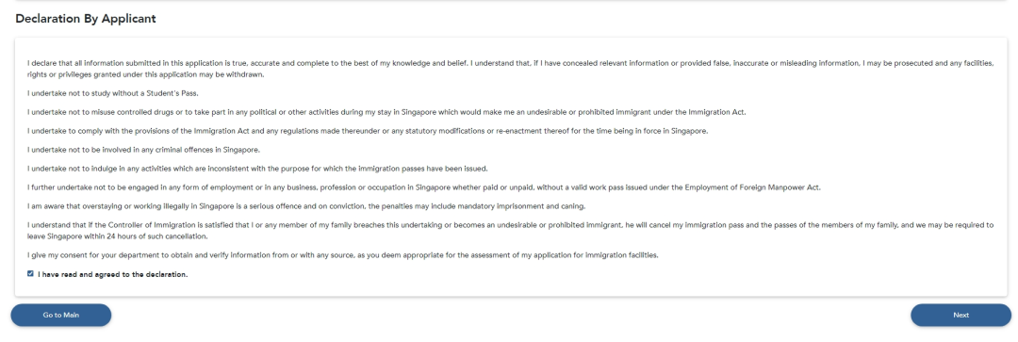Click the sentence about activities inconsistent with passes

[257, 169]
